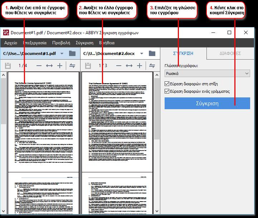
Task: Zoom out in the left document pane
Action: point(39,66)
